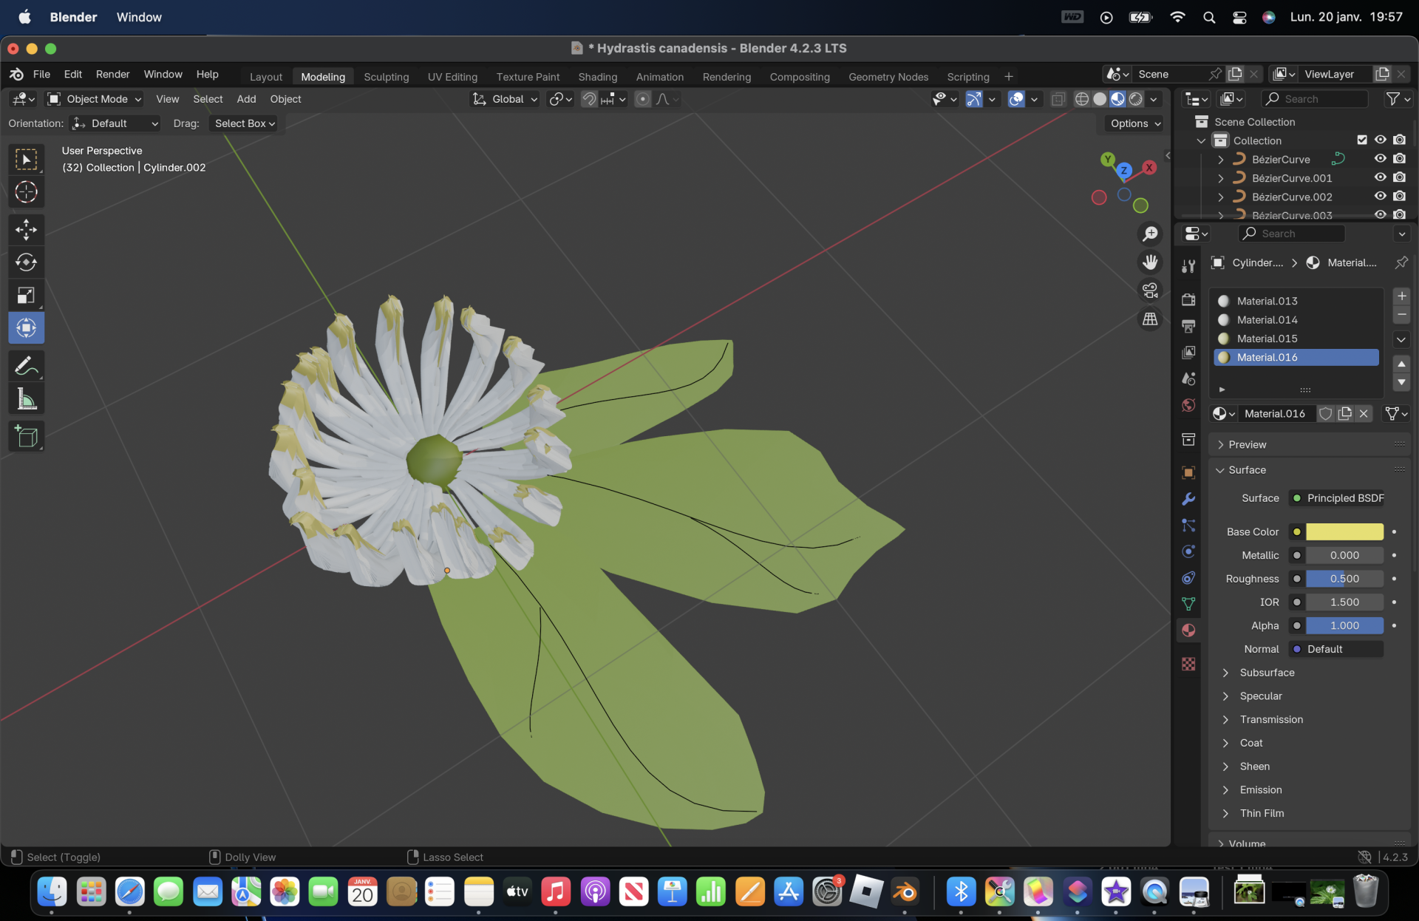The height and width of the screenshot is (921, 1419).
Task: Toggle proportional editing
Action: [643, 99]
